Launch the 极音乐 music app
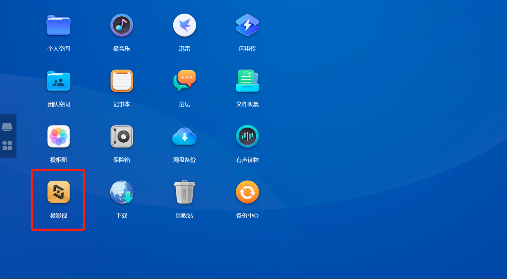The image size is (507, 279). pyautogui.click(x=122, y=25)
